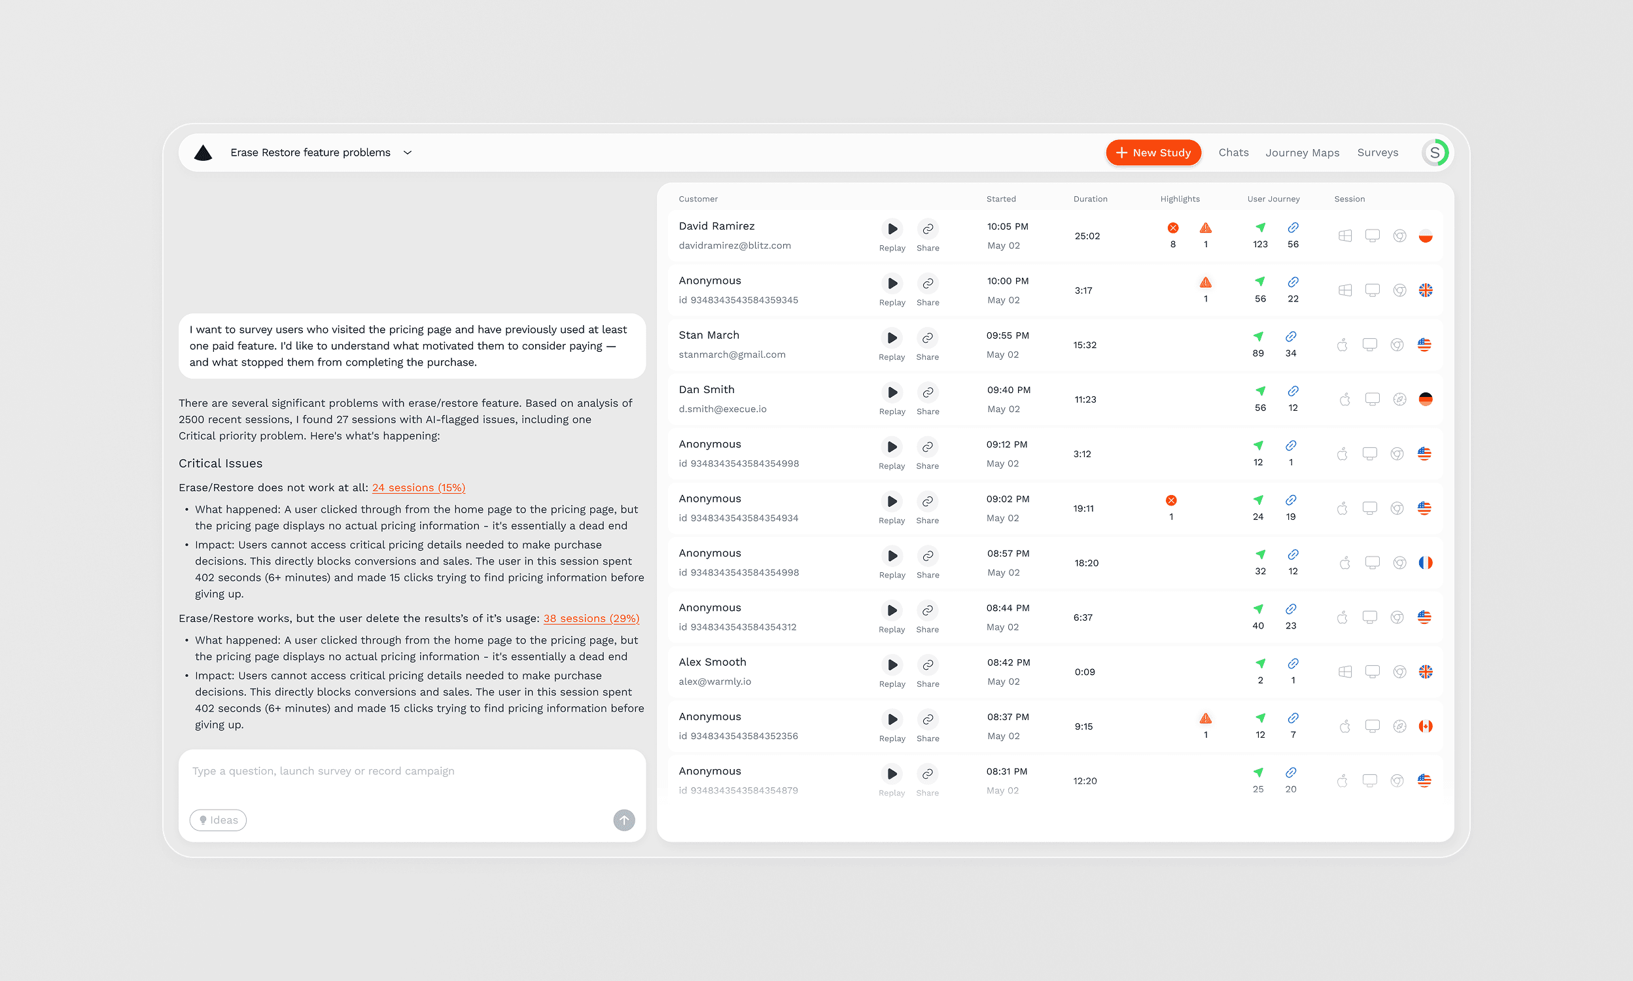Click green journey arrow for Dan Smith
1633x981 pixels.
tap(1260, 390)
